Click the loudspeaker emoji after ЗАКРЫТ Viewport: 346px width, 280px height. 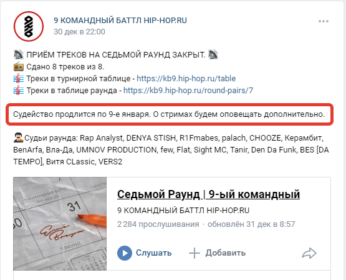click(213, 54)
